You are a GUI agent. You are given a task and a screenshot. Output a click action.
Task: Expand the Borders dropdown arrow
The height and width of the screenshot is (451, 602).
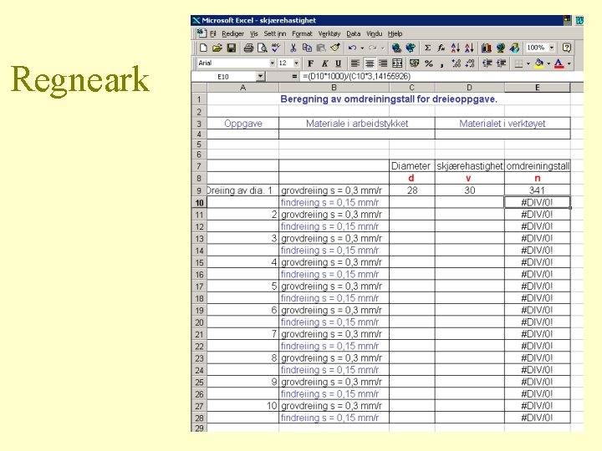pyautogui.click(x=528, y=63)
